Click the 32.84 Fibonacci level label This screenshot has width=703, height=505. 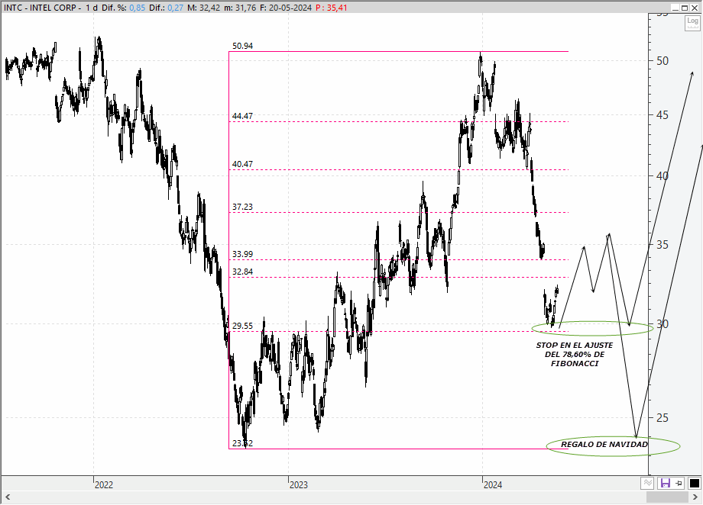[x=242, y=272]
